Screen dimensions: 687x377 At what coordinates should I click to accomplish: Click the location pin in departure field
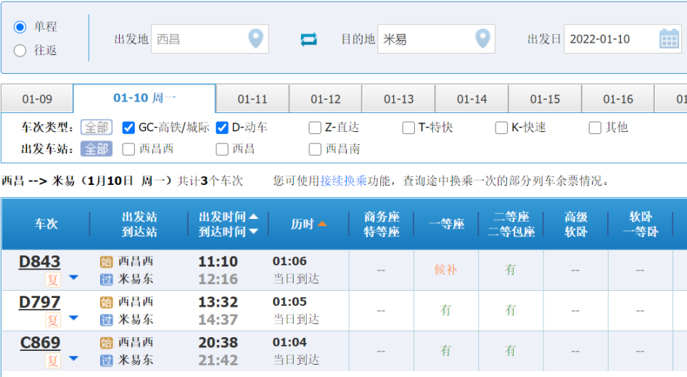click(255, 39)
